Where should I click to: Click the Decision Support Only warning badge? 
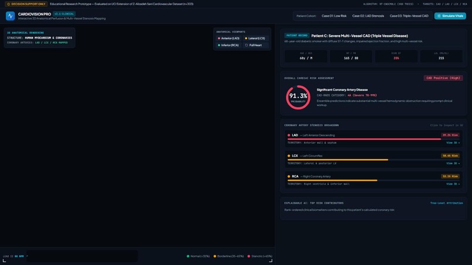coord(26,4)
